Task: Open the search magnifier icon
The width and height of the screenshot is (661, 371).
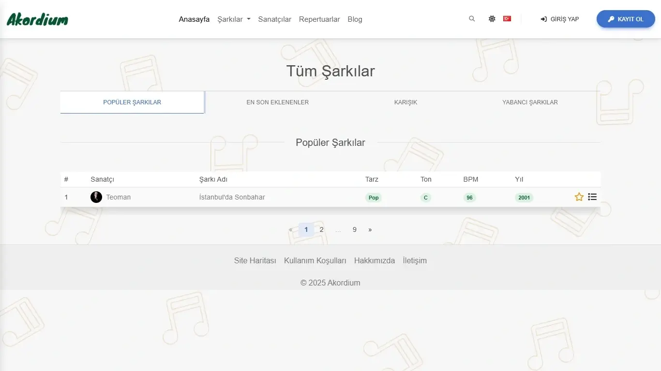Action: pos(472,19)
